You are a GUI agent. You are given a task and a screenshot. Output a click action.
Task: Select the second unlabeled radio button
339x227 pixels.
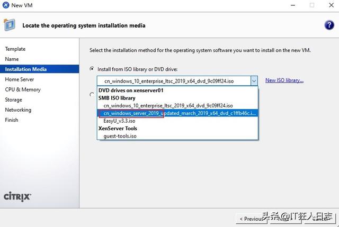click(92, 95)
